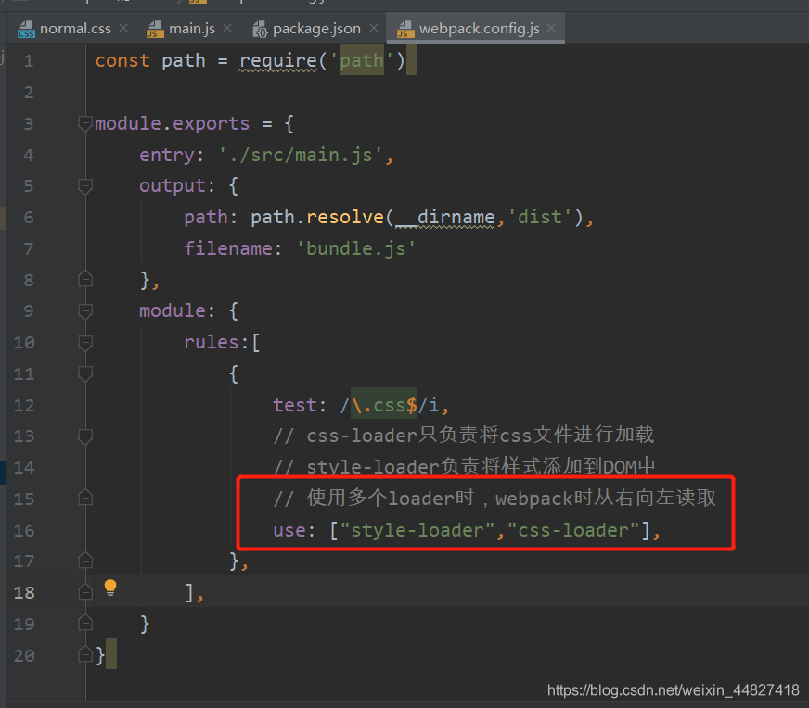Click the webpack loader order comment on line 15
The image size is (809, 708).
pos(494,499)
